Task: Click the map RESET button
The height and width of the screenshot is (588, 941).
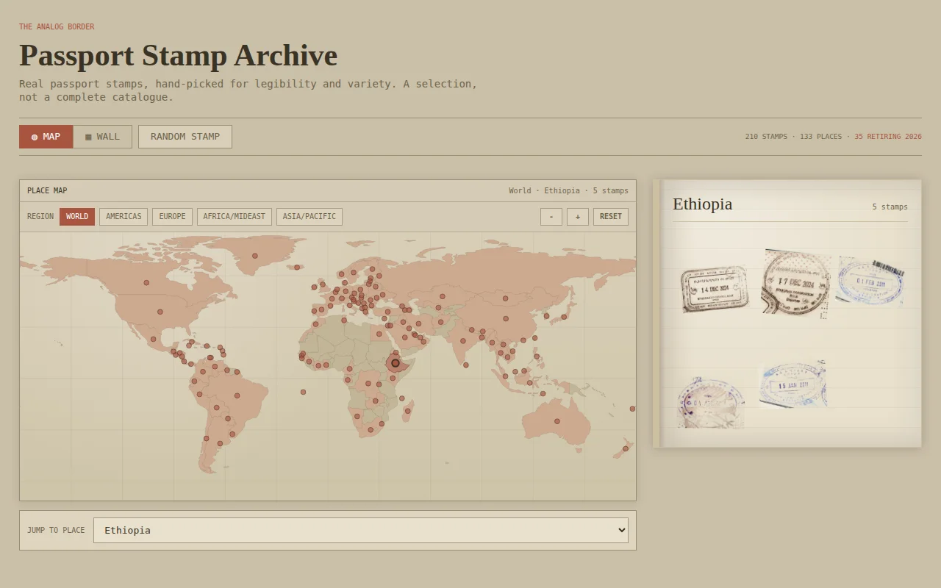Action: coord(611,217)
